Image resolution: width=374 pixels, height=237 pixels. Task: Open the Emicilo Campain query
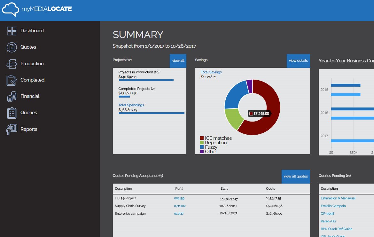click(x=333, y=206)
